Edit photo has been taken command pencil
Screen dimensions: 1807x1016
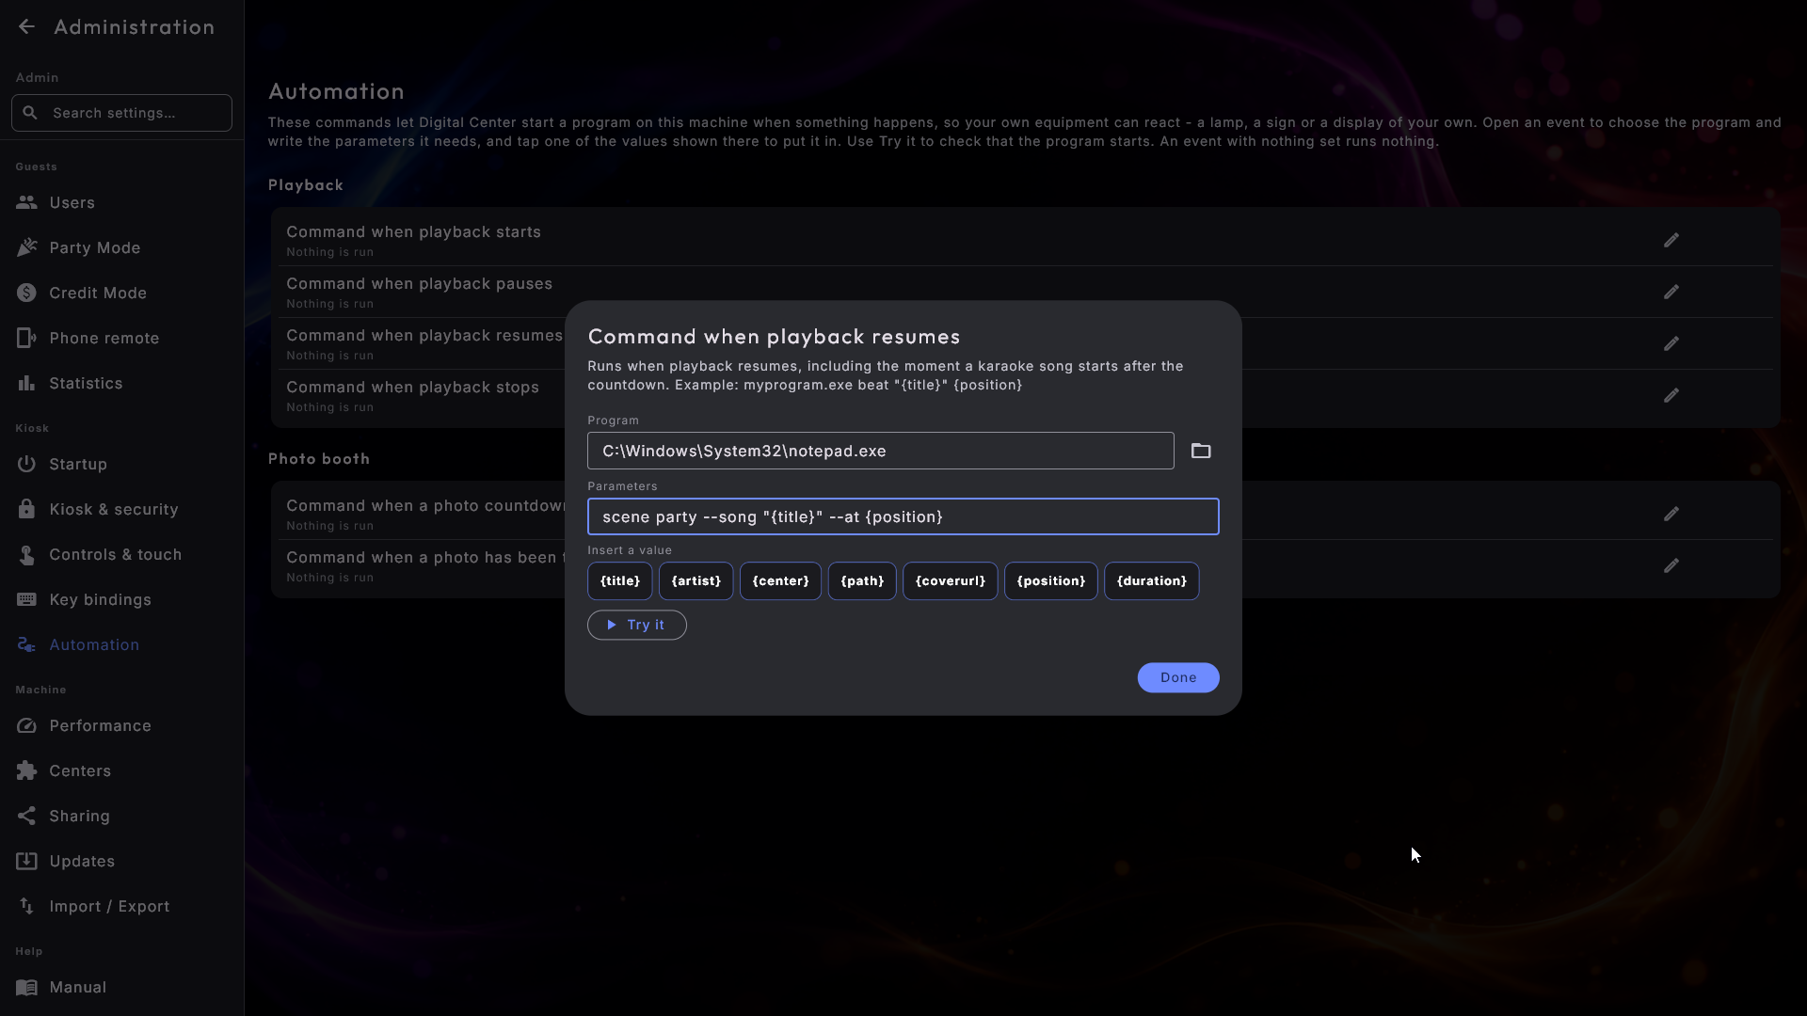coord(1671,565)
